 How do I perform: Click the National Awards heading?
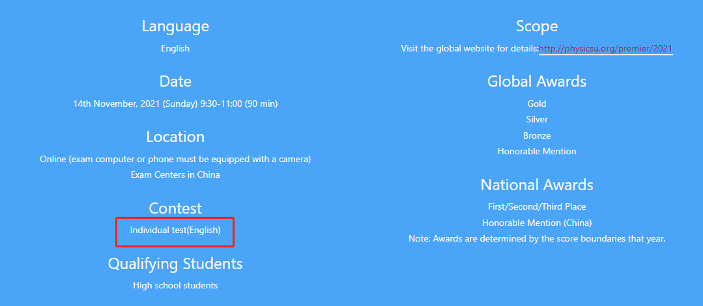(537, 185)
